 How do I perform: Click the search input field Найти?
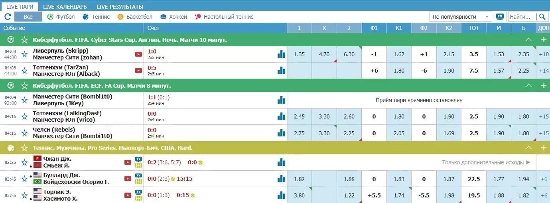click(522, 17)
